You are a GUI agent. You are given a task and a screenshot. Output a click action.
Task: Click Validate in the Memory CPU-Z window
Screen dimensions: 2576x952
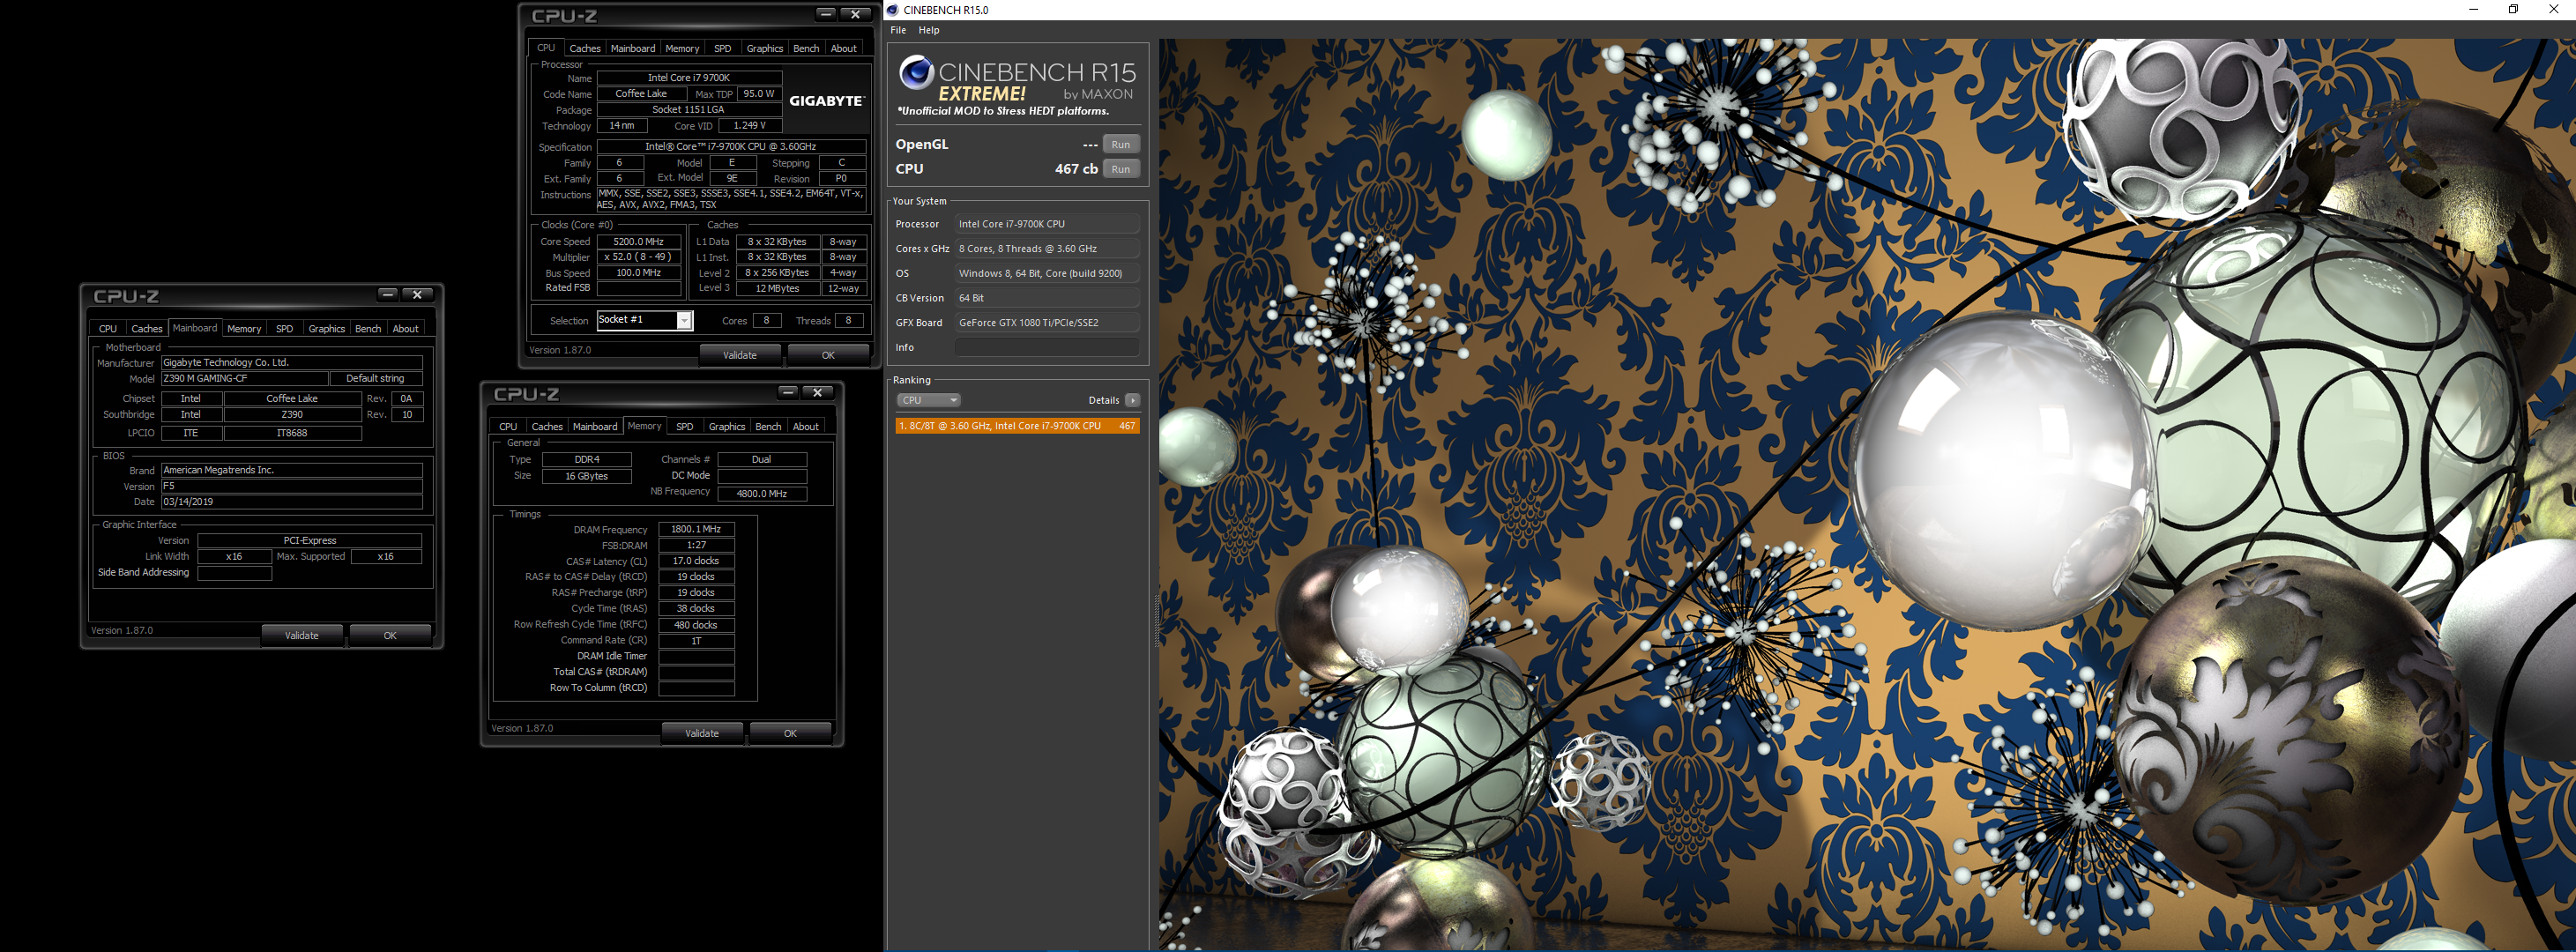point(702,733)
